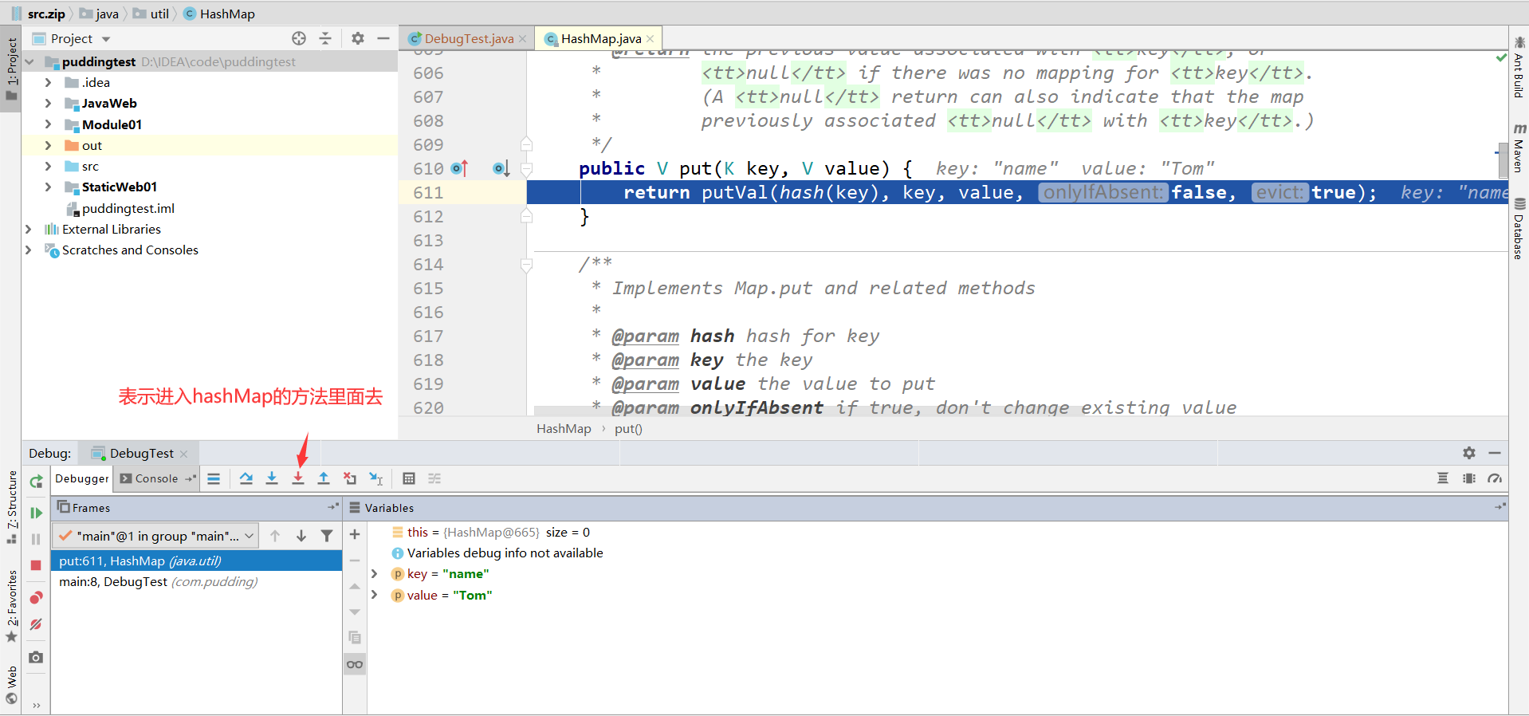The height and width of the screenshot is (716, 1529).
Task: Resume the program with the green arrow
Action: pyautogui.click(x=36, y=513)
